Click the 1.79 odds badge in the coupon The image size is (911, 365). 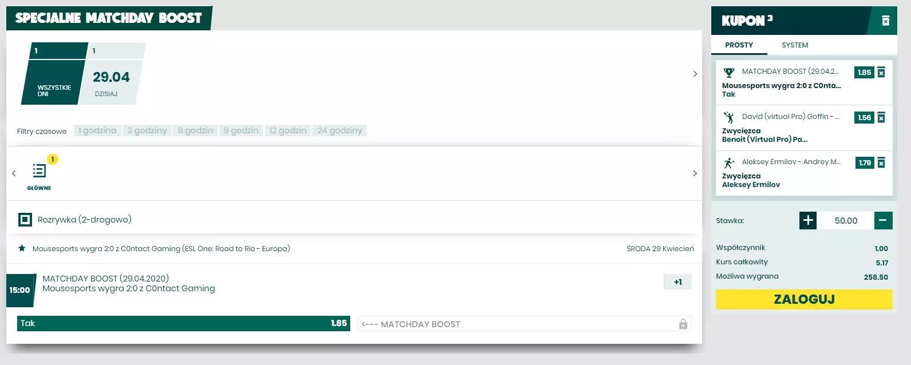point(864,163)
